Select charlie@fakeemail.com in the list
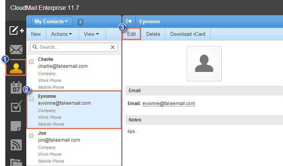The width and height of the screenshot is (283, 166). pyautogui.click(x=63, y=66)
